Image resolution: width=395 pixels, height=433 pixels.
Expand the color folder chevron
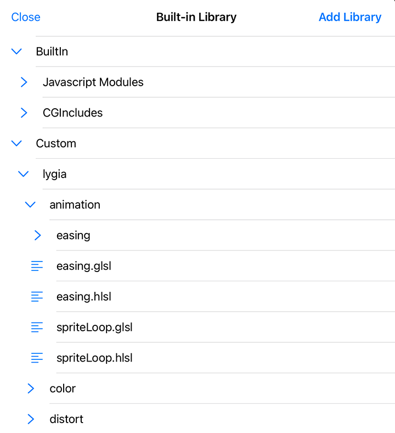pos(30,388)
